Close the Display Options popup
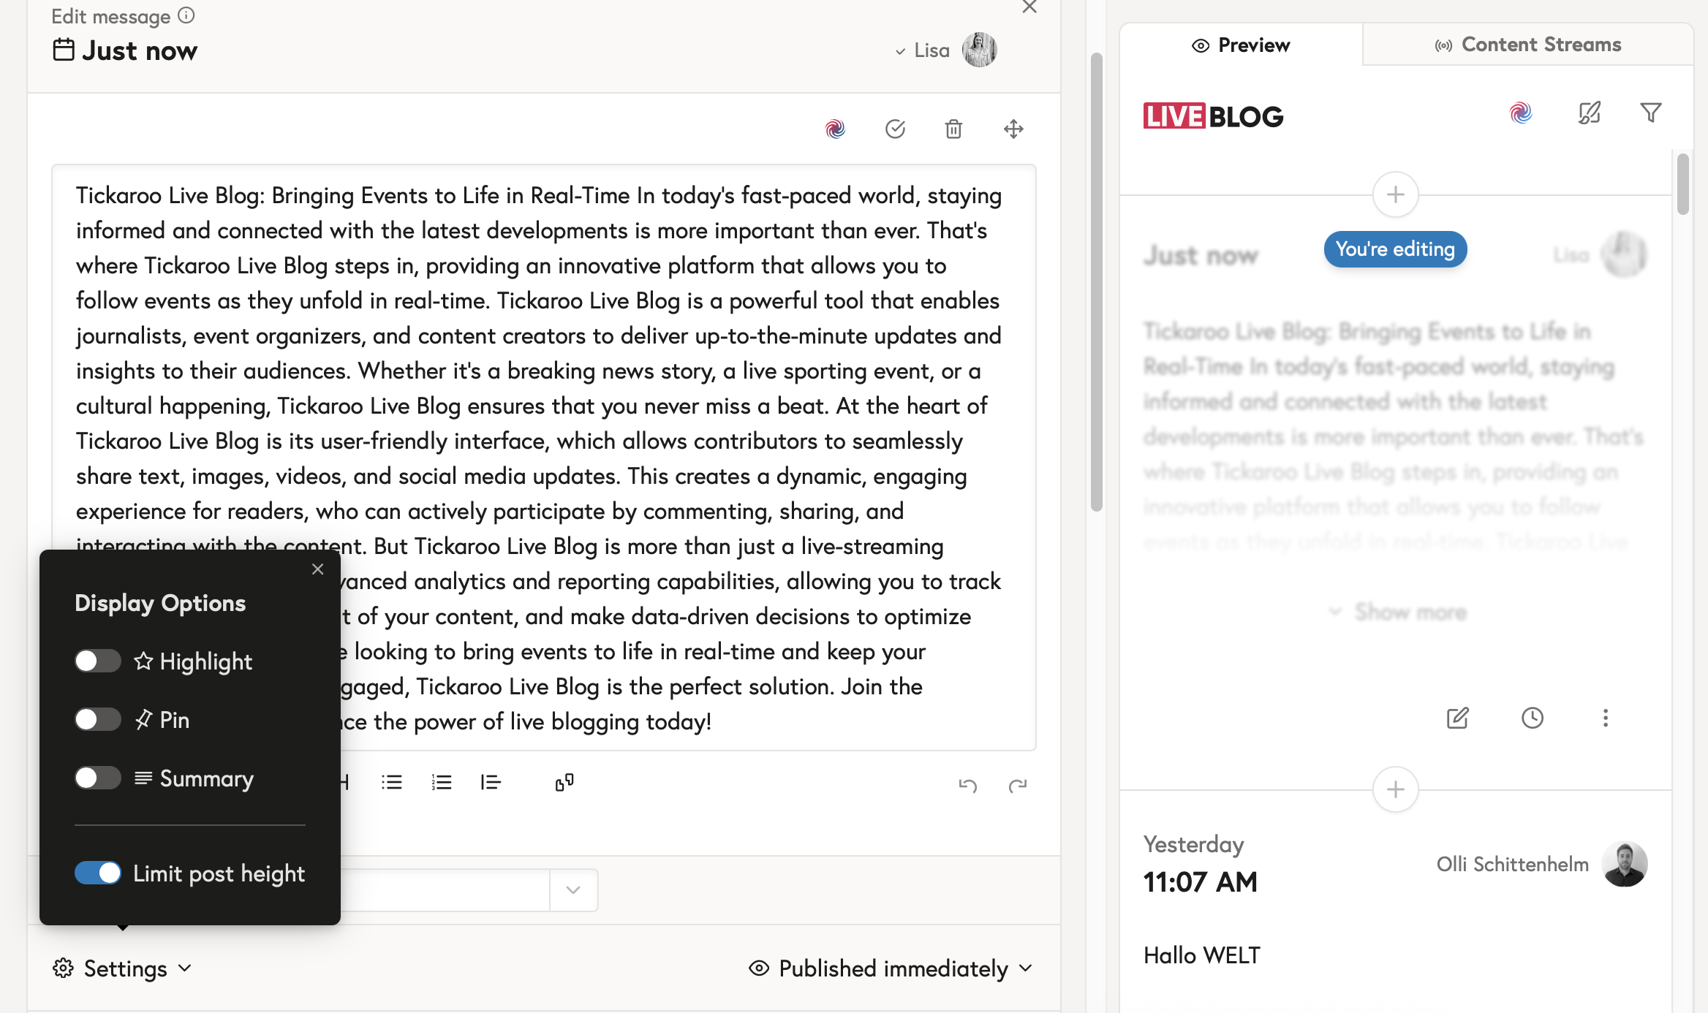Viewport: 1708px width, 1013px height. [x=317, y=569]
